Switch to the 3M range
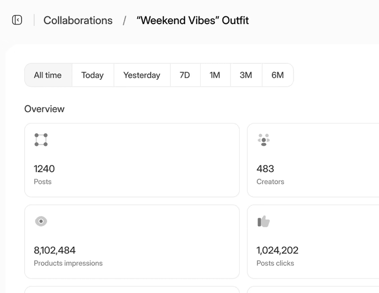Image resolution: width=379 pixels, height=293 pixels. click(x=246, y=75)
